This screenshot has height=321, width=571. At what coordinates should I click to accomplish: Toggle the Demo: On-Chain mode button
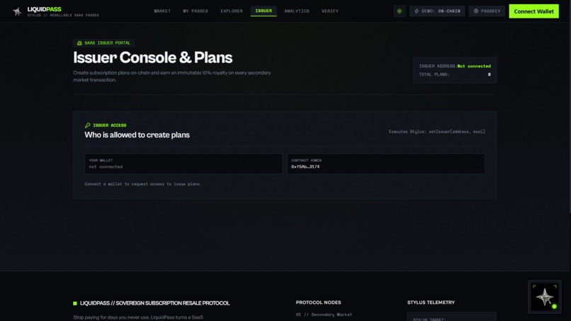click(437, 11)
